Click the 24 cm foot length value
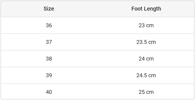 (x=146, y=59)
